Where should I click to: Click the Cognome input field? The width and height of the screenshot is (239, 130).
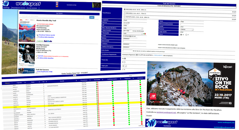tap(135, 20)
